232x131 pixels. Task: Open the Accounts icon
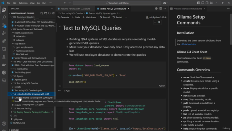click(4, 124)
